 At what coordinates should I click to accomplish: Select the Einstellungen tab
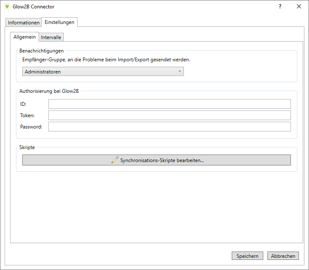(60, 22)
